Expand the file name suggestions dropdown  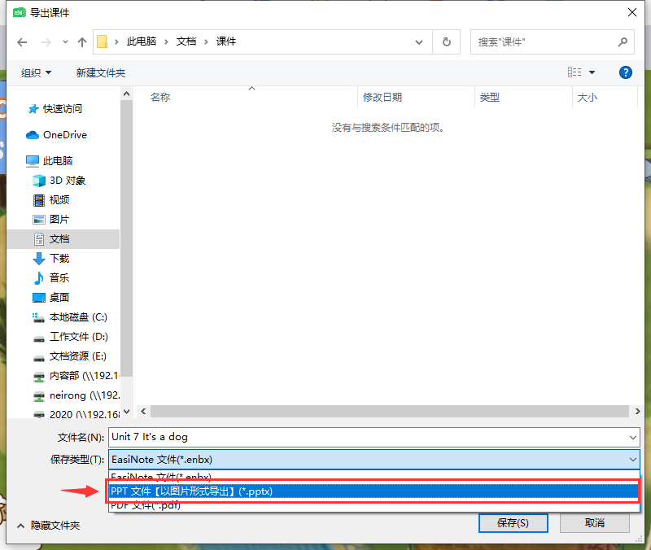632,437
